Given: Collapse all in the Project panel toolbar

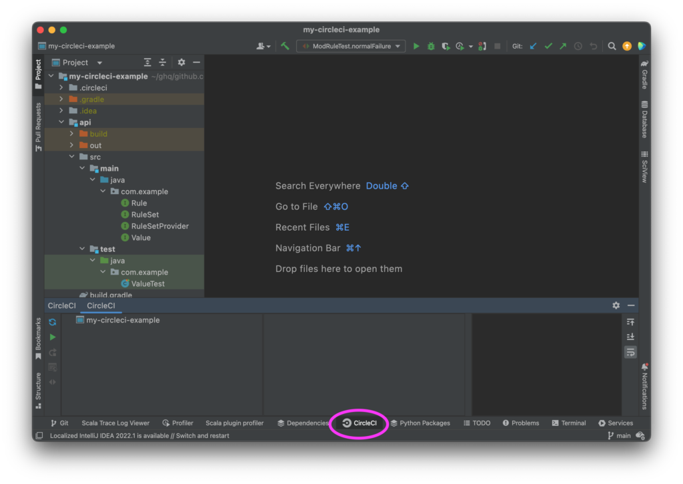Looking at the screenshot, I should point(163,63).
